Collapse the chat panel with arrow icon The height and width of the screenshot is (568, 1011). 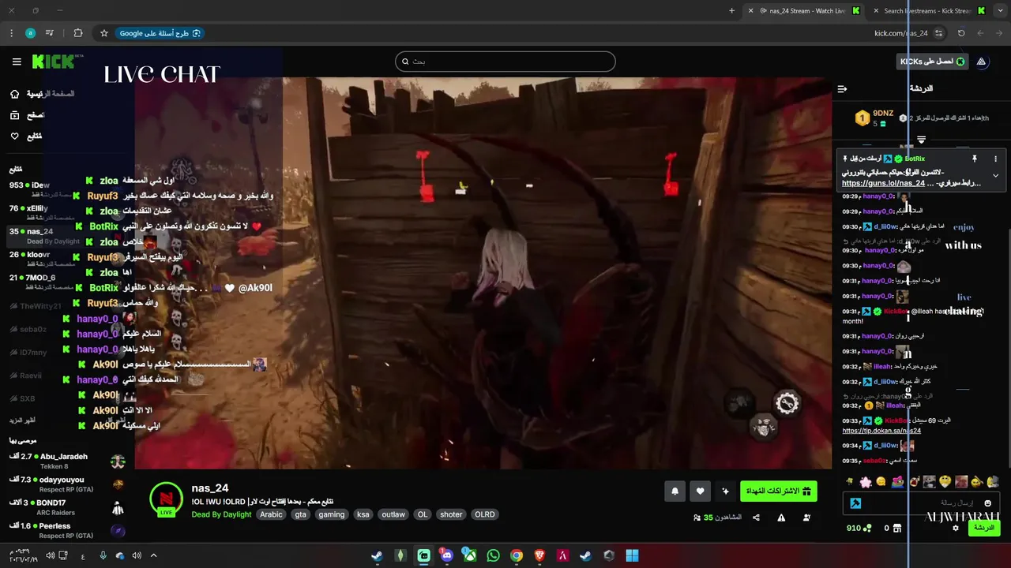pyautogui.click(x=842, y=89)
